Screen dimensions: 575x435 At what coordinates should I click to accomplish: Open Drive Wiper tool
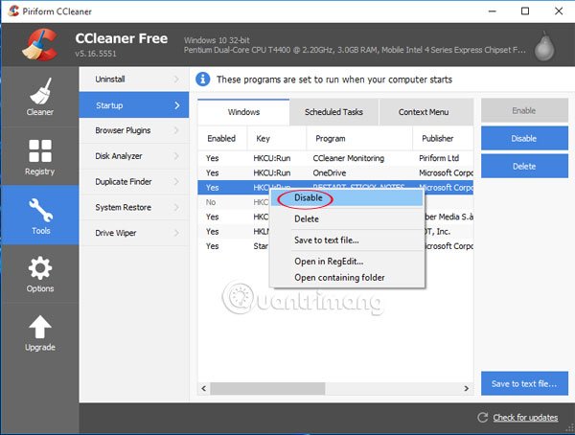134,233
